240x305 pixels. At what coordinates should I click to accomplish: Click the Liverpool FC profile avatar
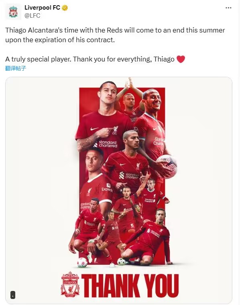(13, 12)
